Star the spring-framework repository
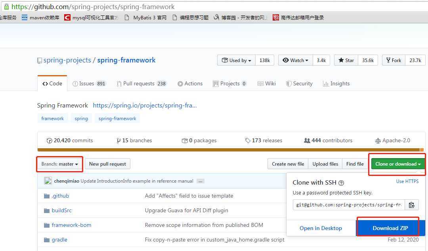Image resolution: width=428 pixels, height=251 pixels. pos(346,60)
